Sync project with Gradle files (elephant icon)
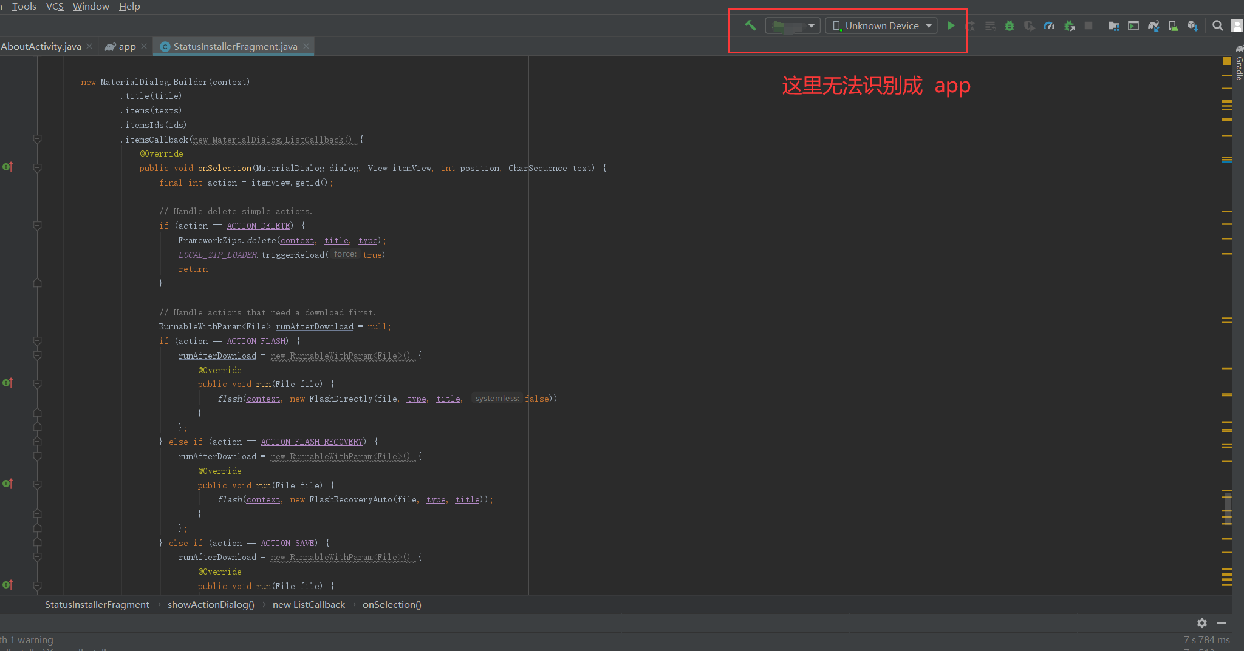Screen dimensions: 1244x651 [x=1153, y=25]
